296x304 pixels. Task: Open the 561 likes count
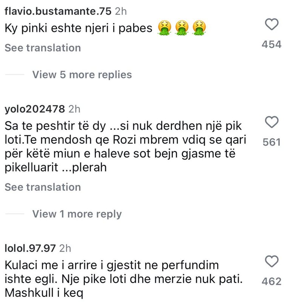[x=272, y=142]
